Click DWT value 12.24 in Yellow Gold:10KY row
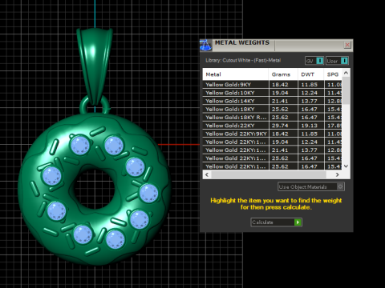Image resolution: width=385 pixels, height=288 pixels. point(310,93)
